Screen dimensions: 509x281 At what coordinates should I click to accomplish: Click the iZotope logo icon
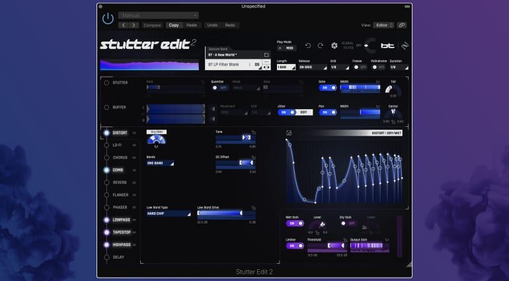[x=405, y=46]
